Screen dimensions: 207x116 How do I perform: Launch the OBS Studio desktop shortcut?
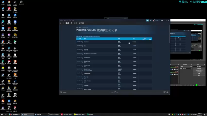point(9,42)
